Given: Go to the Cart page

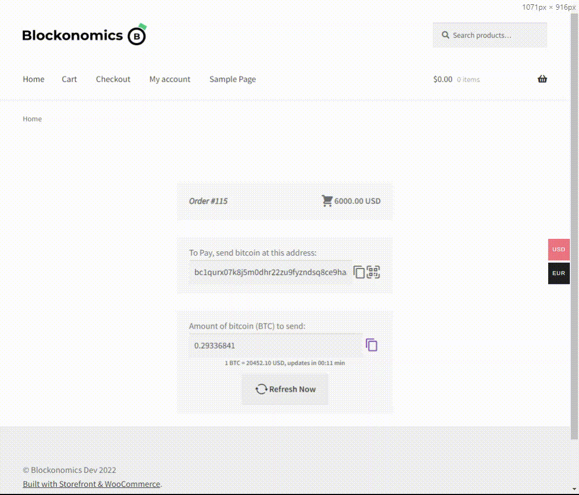Looking at the screenshot, I should pos(69,79).
